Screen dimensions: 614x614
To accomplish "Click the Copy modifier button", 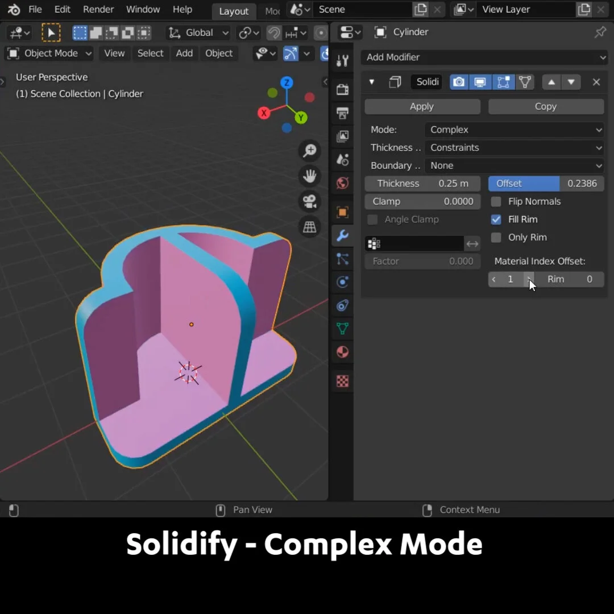I will tap(545, 106).
